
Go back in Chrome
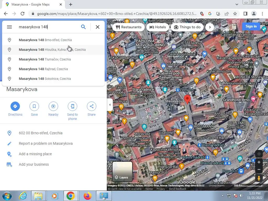click(x=6, y=14)
